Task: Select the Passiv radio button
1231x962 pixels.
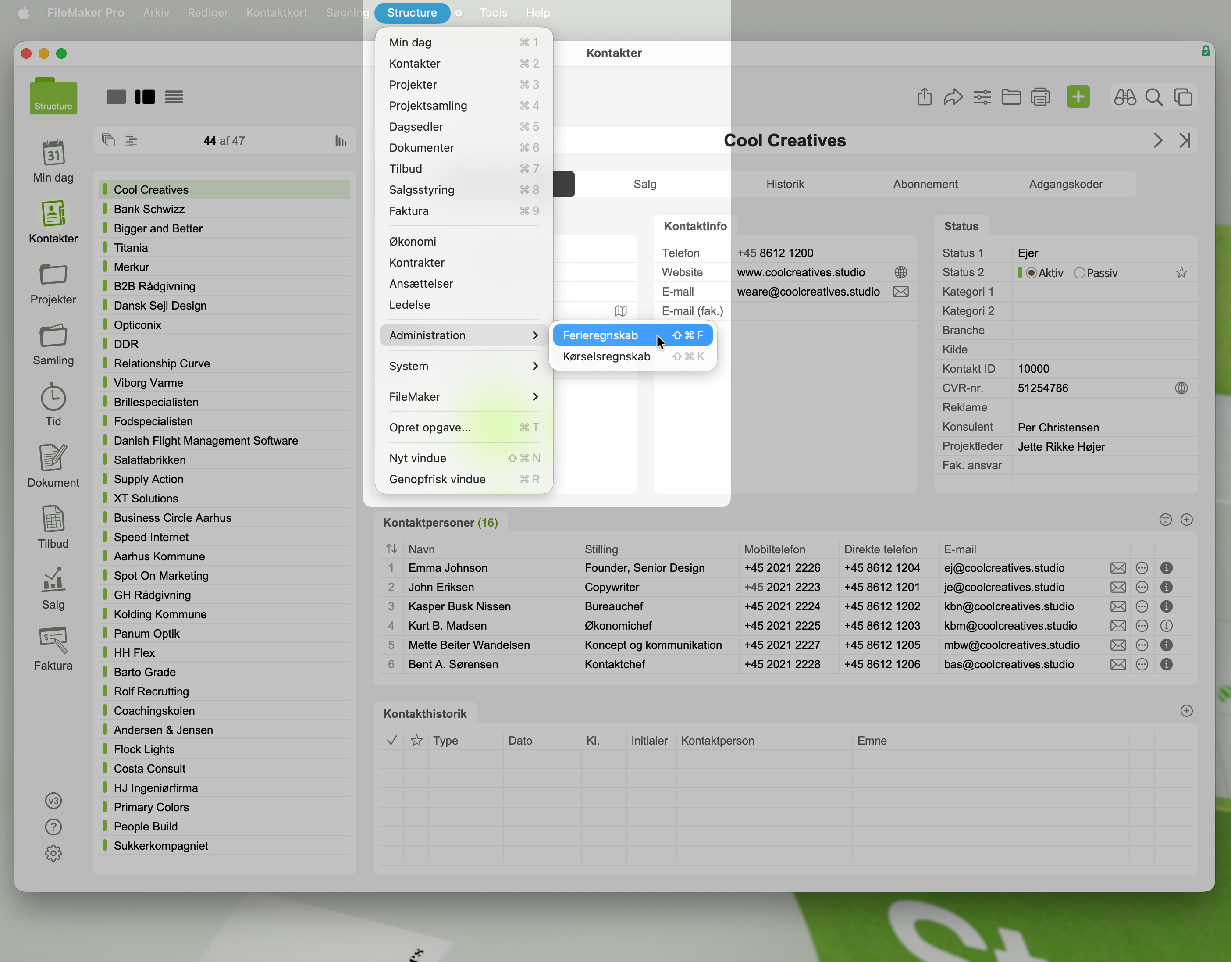Action: tap(1079, 273)
